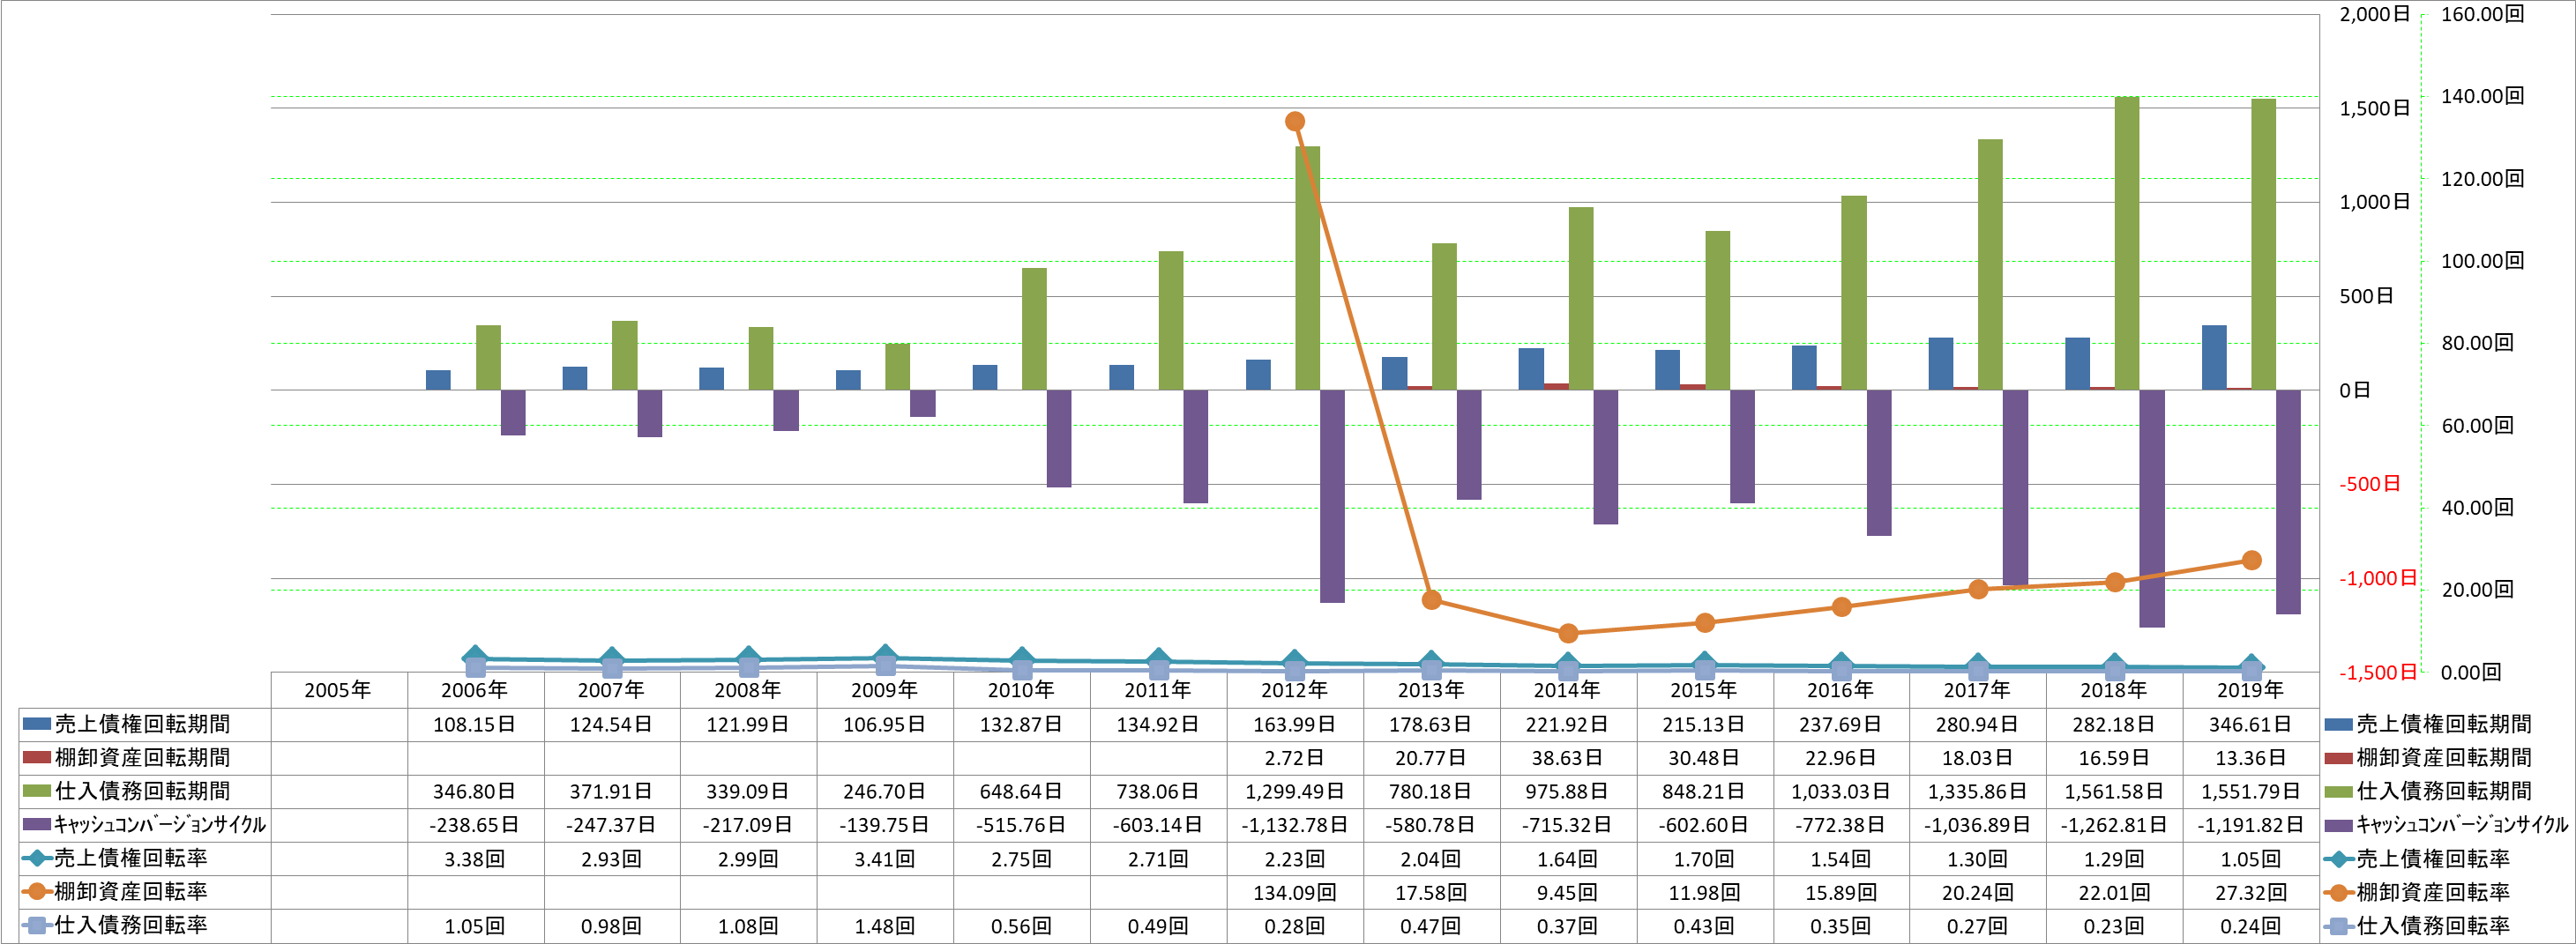Select the 2005年 column header
Viewport: 2576px width, 944px height.
pos(338,690)
